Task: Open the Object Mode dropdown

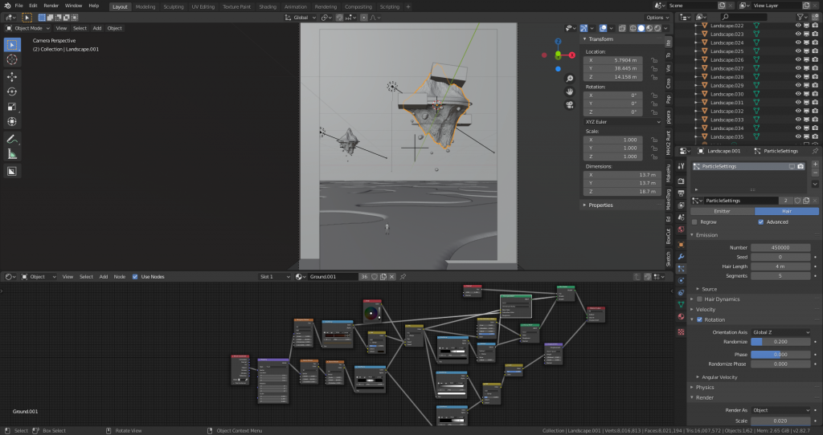Action: point(29,28)
